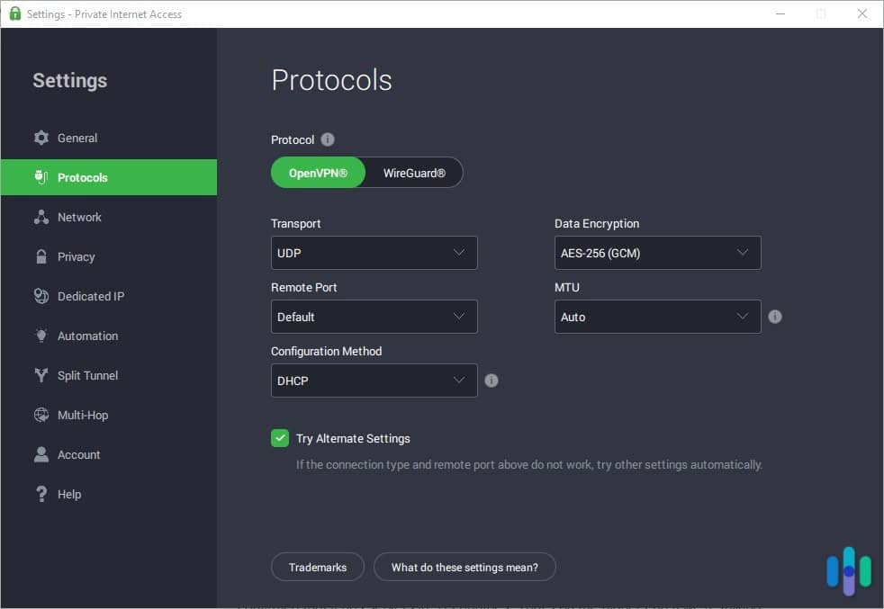884x609 pixels.
Task: Open the MTU Auto dropdown
Action: click(657, 317)
